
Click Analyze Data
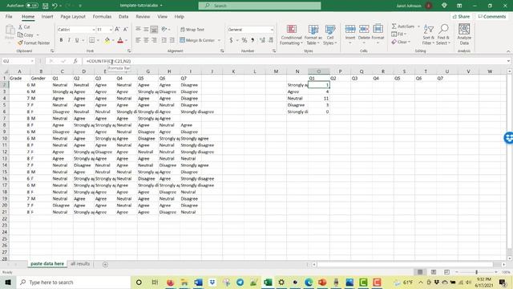[x=464, y=35]
